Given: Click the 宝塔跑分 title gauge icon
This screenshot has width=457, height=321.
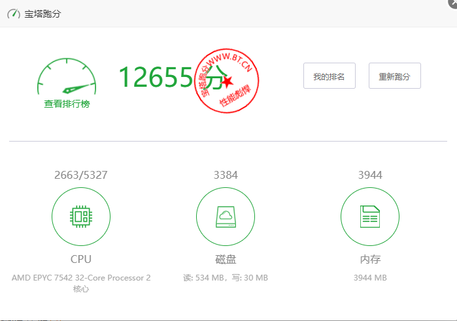Looking at the screenshot, I should tap(14, 14).
